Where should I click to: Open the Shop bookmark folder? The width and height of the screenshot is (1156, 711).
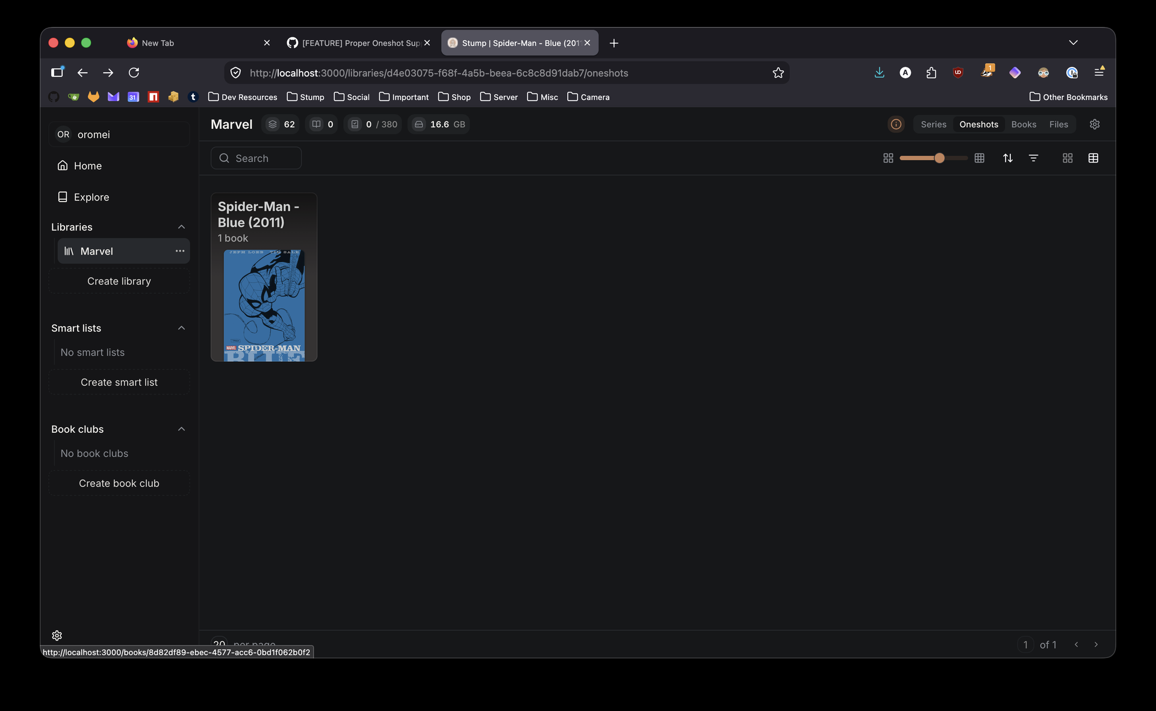[455, 97]
